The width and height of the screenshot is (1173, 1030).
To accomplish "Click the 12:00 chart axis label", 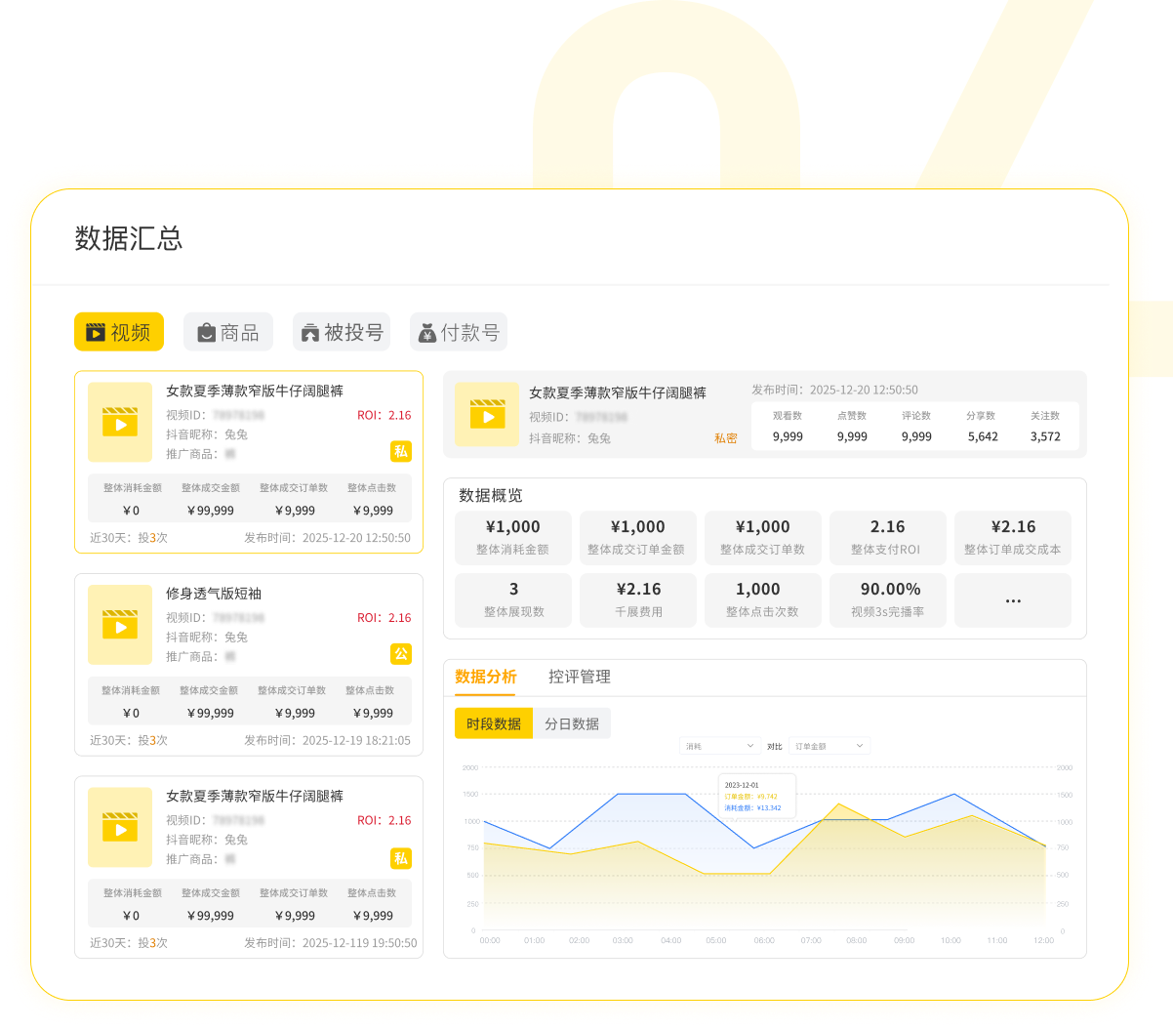I will pyautogui.click(x=1044, y=940).
